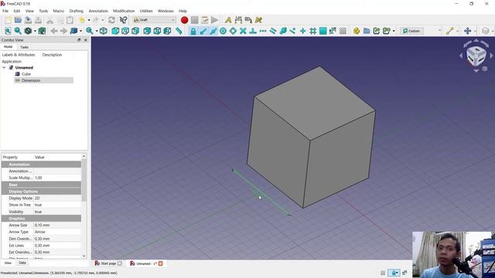Click the yellow Part icon
Image resolution: width=495 pixels, height=278 pixels.
tap(357, 31)
